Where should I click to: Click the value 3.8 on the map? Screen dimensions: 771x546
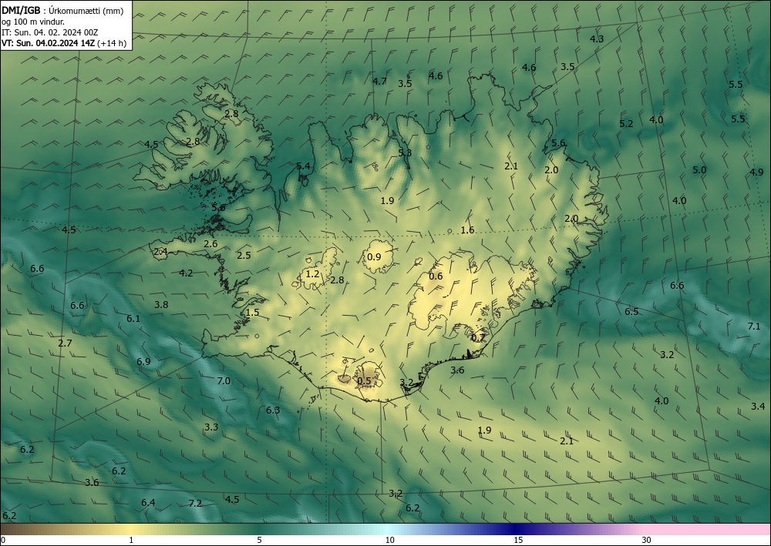[161, 305]
